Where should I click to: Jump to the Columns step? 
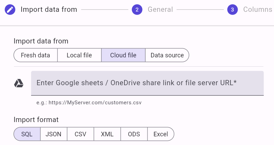(257, 10)
